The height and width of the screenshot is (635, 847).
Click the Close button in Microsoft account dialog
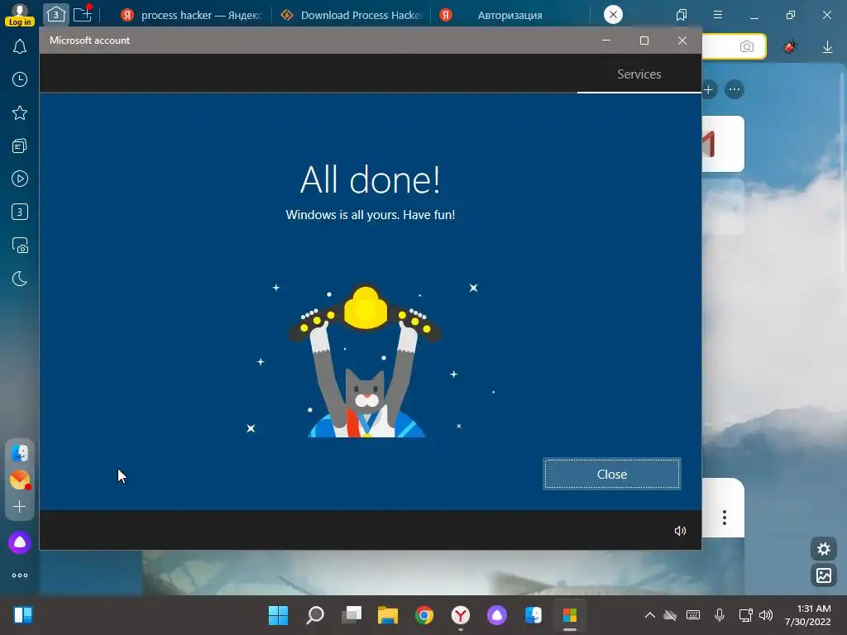tap(611, 474)
